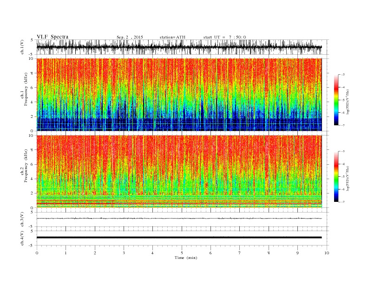The height and width of the screenshot is (284, 368).
Task: Click the ch.2 spectrogram color scale bar
Action: (336, 176)
